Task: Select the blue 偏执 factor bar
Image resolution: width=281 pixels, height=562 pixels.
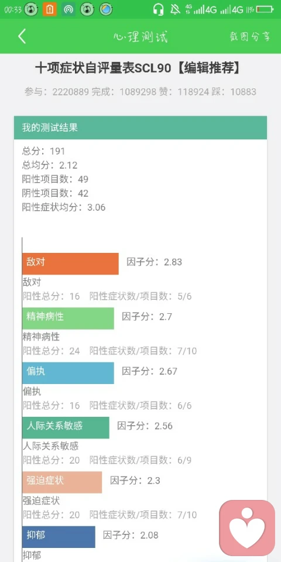Action: [x=68, y=373]
